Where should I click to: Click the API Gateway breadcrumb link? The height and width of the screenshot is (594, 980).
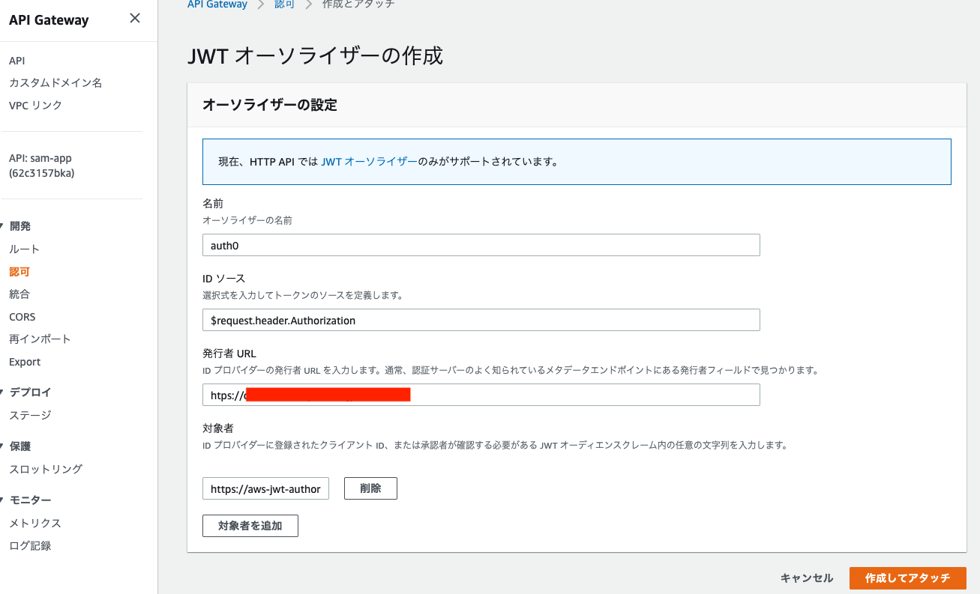(x=217, y=4)
